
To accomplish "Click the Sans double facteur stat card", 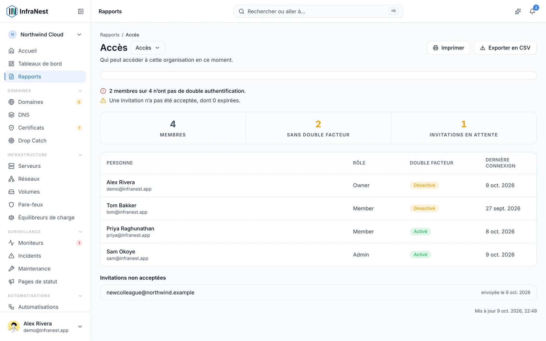I will [x=318, y=128].
